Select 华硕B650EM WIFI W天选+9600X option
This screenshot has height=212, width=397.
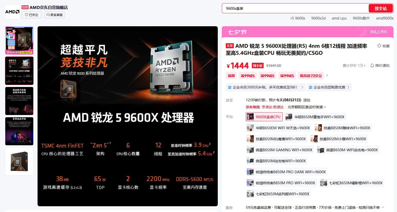tap(279, 128)
